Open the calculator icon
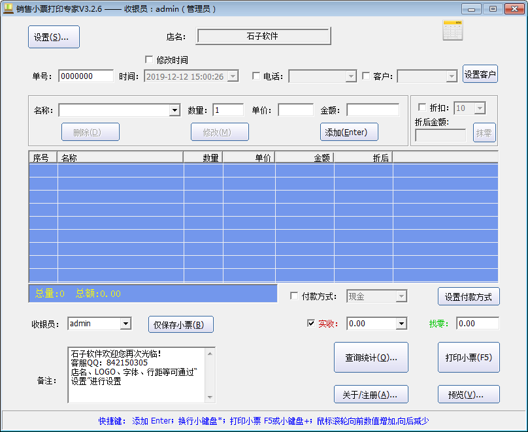This screenshot has width=528, height=432. coord(453,30)
